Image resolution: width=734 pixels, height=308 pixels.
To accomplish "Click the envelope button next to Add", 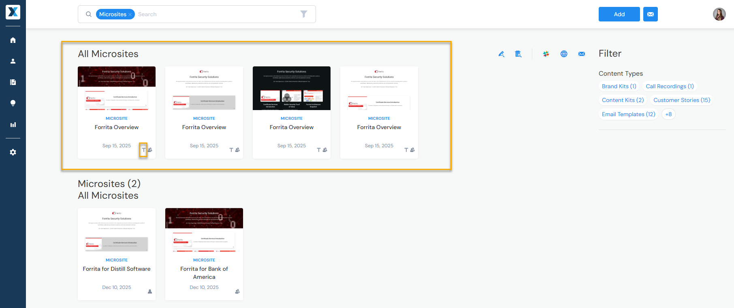I will 651,14.
